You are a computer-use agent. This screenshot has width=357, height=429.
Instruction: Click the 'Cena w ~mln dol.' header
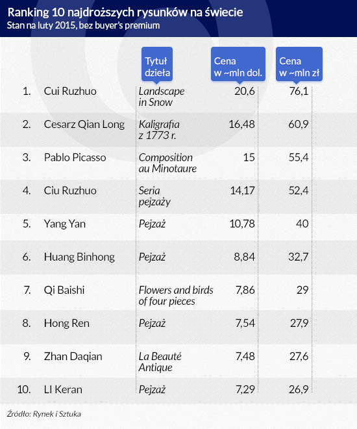pos(238,64)
